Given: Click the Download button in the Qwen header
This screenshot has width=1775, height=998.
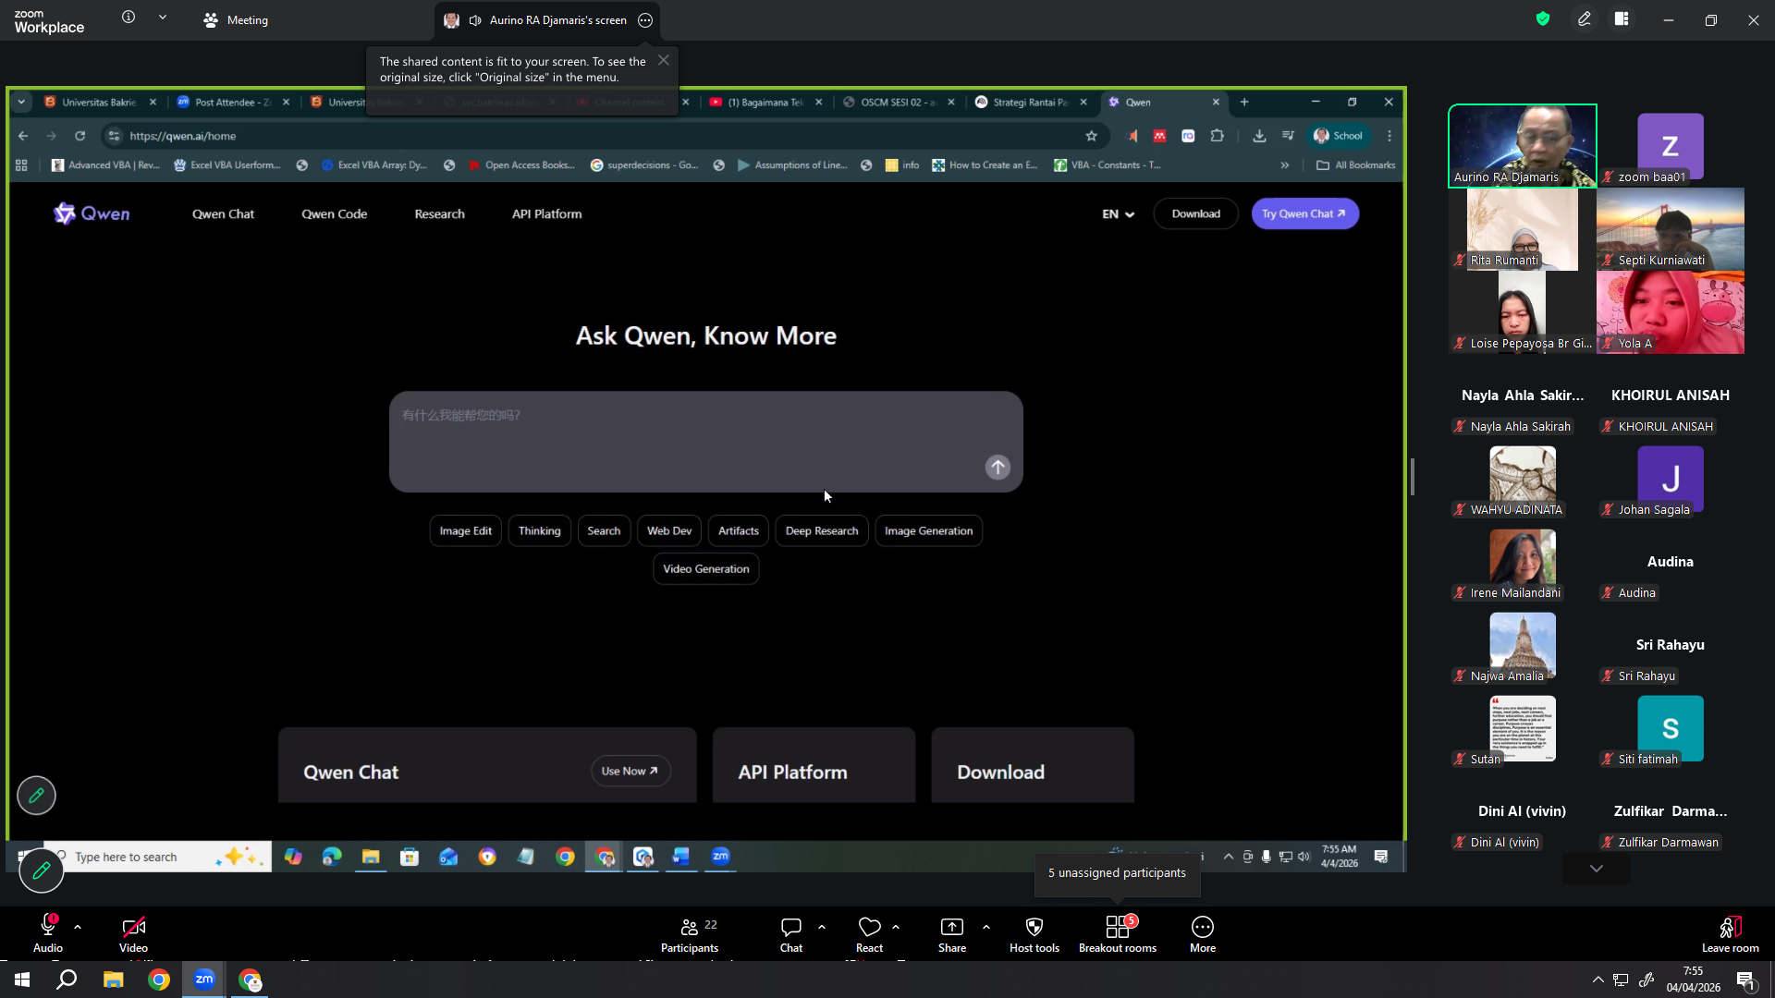Looking at the screenshot, I should coord(1196,213).
